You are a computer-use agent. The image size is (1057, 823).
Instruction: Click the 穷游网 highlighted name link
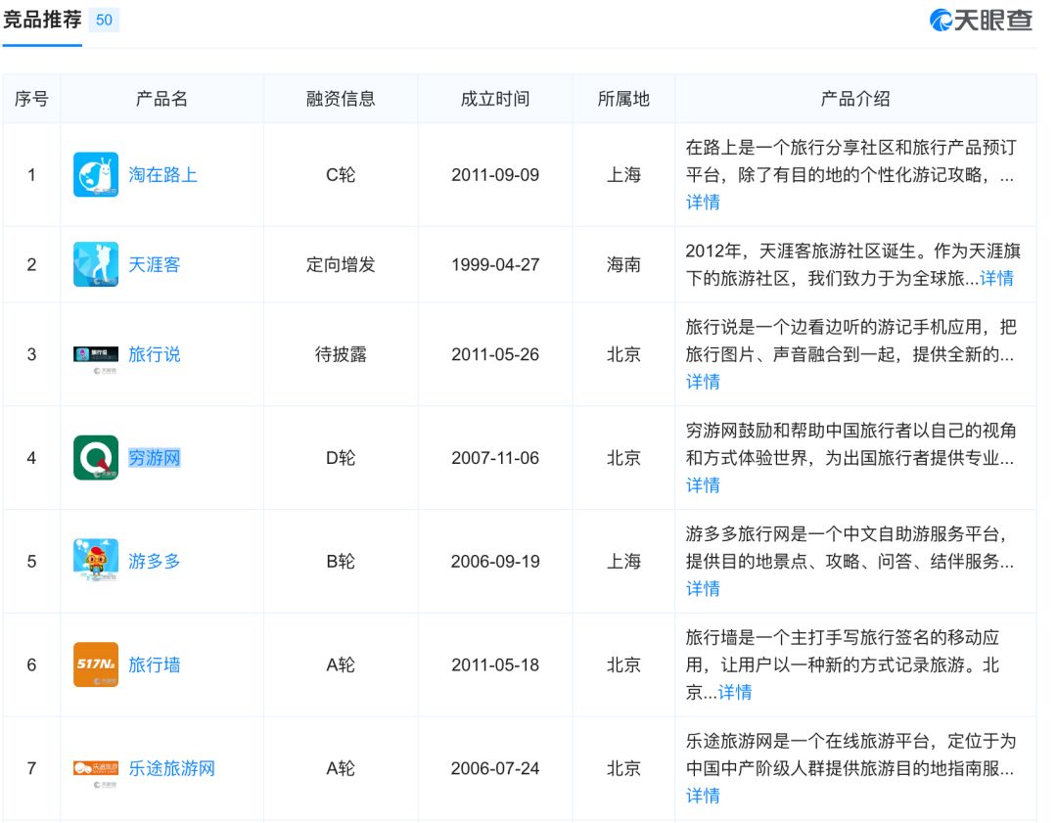click(x=154, y=457)
